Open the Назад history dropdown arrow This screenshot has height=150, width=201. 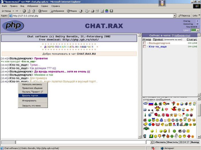13,11
